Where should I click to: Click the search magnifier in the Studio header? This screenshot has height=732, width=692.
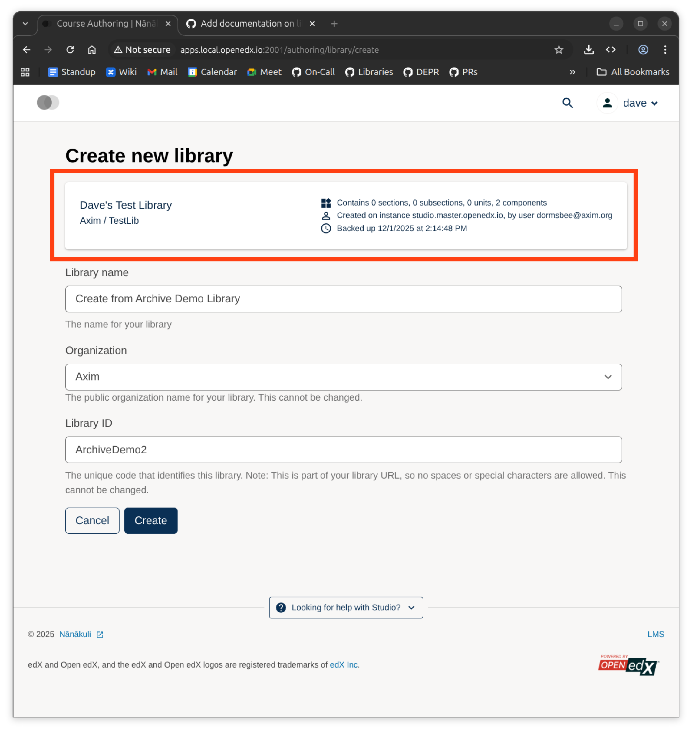[x=568, y=103]
